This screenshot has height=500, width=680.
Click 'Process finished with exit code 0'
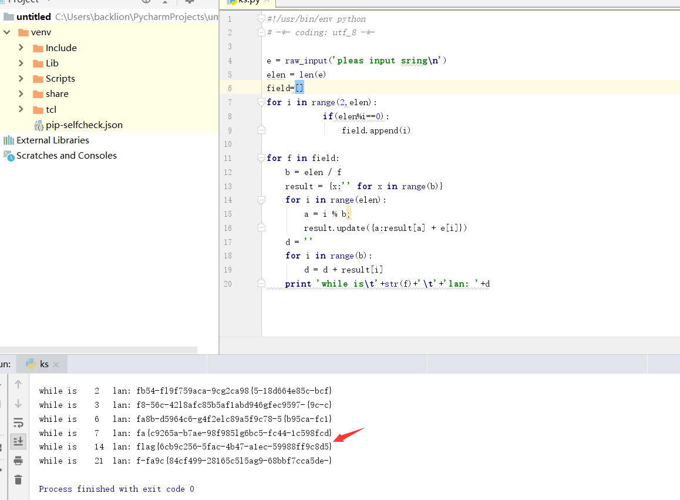(116, 489)
